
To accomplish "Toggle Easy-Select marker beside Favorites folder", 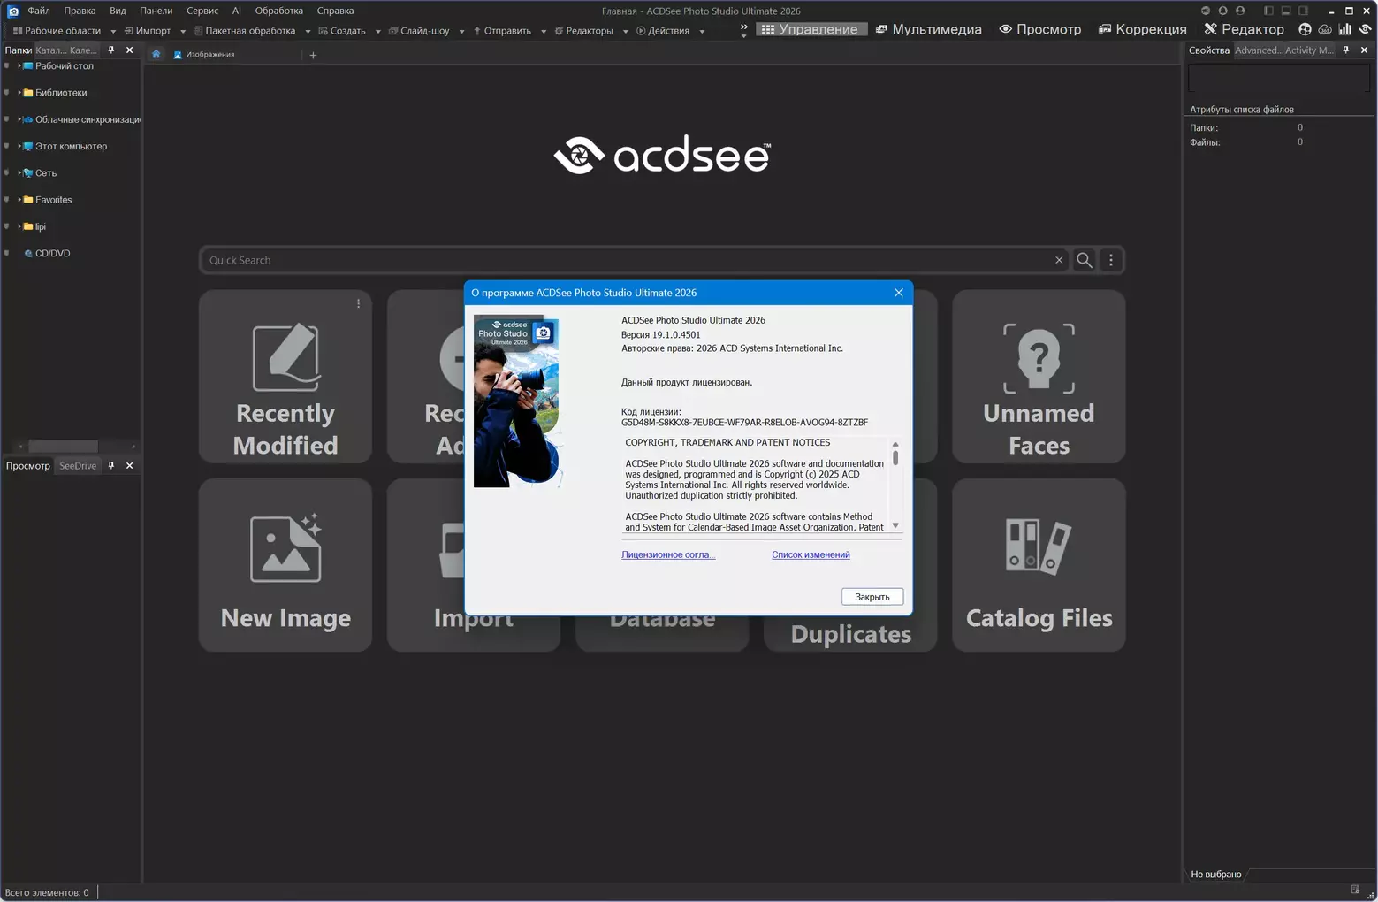I will coord(7,200).
